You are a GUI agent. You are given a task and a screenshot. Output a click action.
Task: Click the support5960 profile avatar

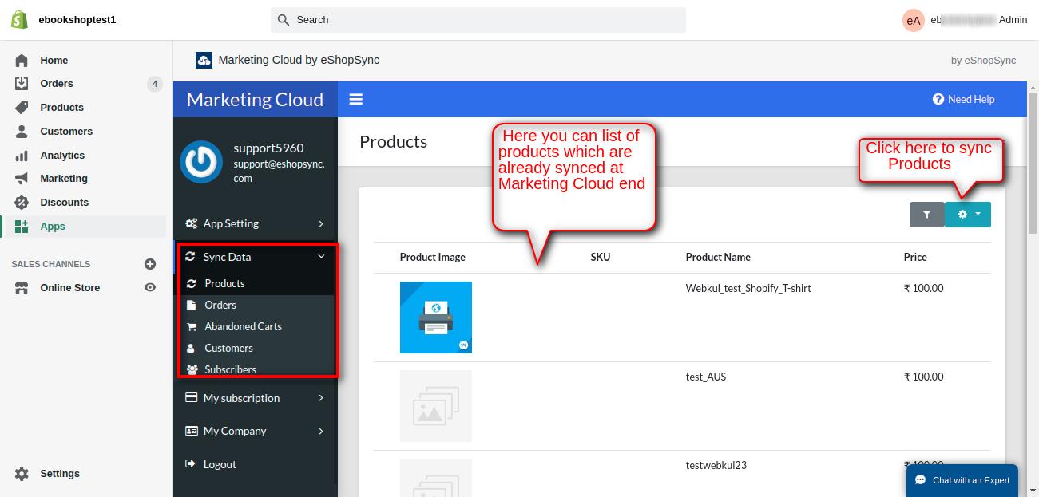point(201,162)
